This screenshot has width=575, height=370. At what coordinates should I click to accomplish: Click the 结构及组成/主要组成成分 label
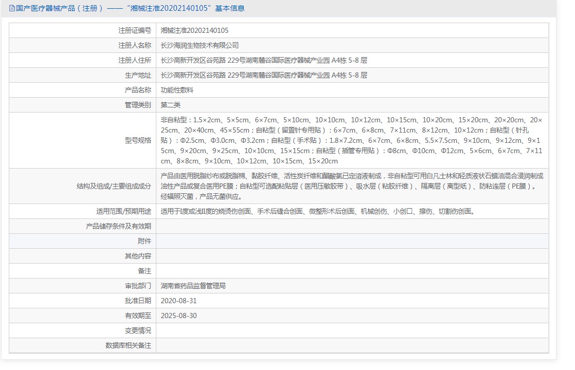(x=114, y=186)
